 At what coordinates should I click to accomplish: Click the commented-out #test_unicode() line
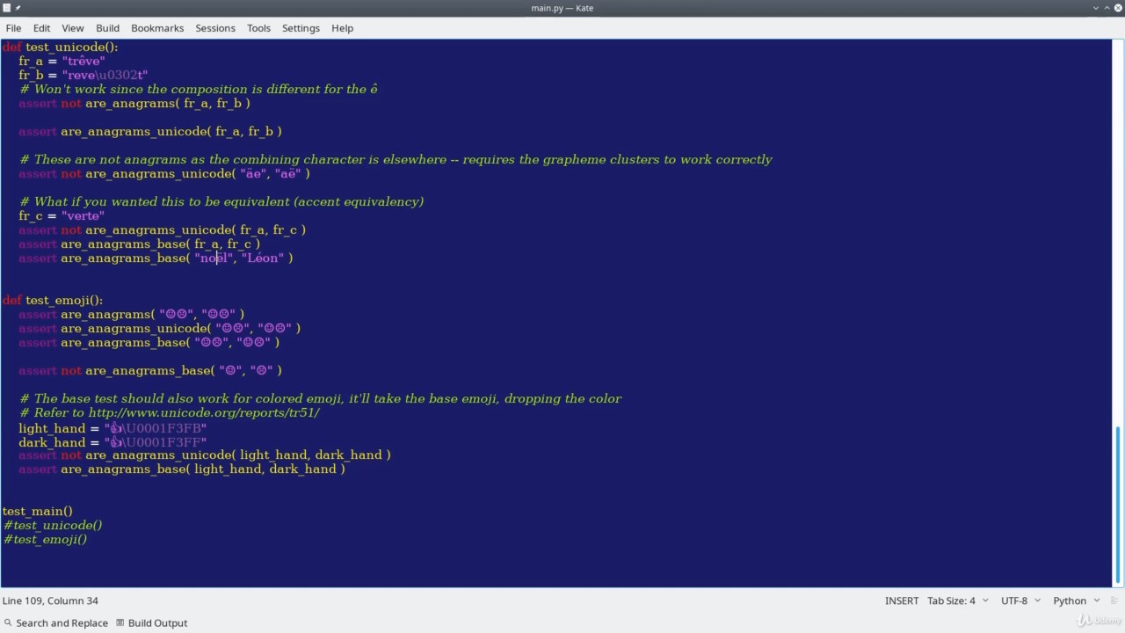click(x=53, y=525)
